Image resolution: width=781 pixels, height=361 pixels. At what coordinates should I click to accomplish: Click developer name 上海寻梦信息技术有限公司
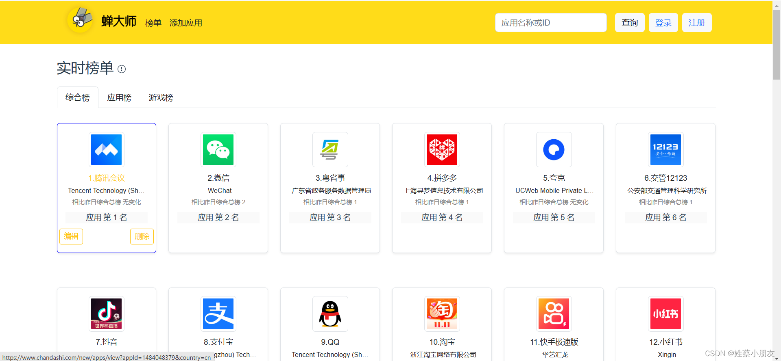click(443, 190)
